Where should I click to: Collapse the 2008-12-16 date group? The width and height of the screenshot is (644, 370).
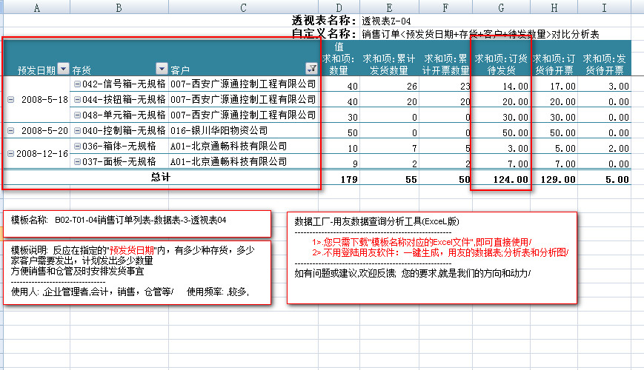pos(10,153)
